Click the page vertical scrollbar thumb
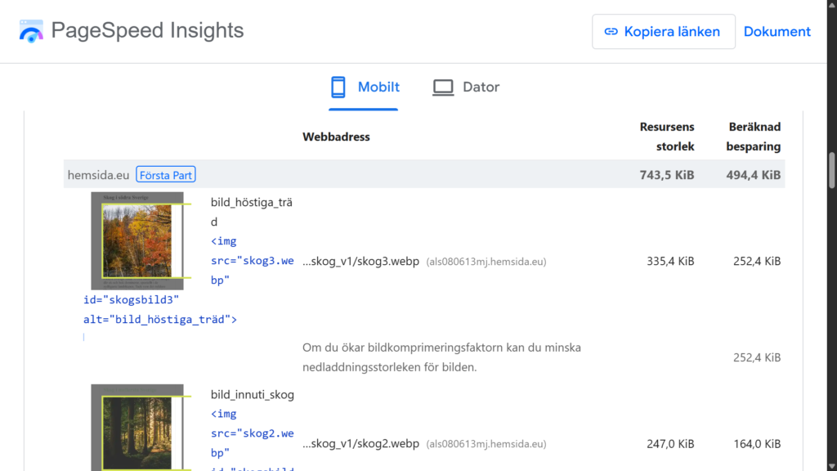Image resolution: width=837 pixels, height=471 pixels. 831,171
